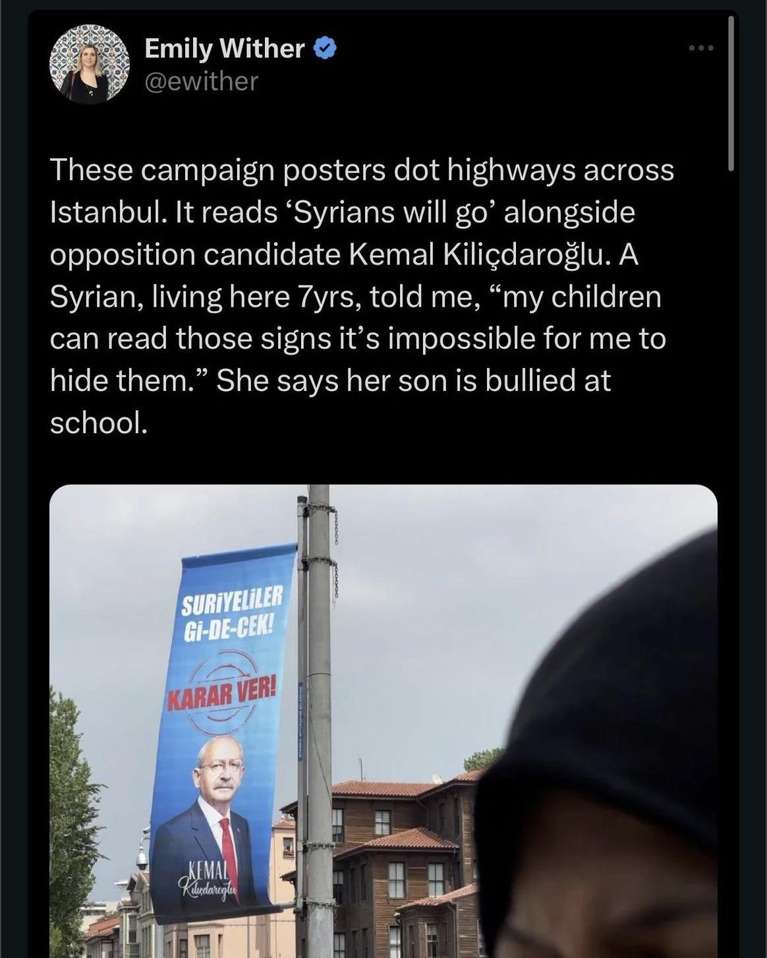767x958 pixels.
Task: Click the chain hanging on the pole
Action: [x=336, y=554]
